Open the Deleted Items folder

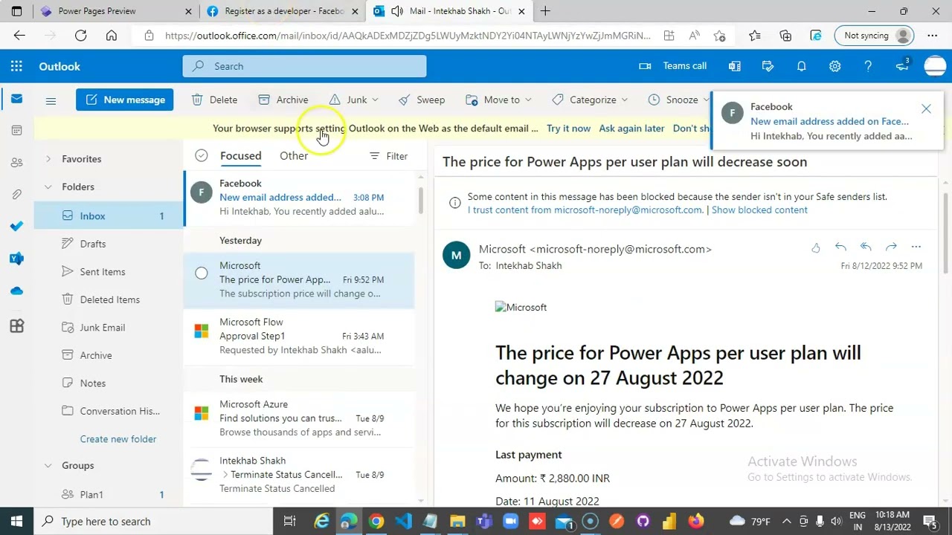click(x=109, y=299)
